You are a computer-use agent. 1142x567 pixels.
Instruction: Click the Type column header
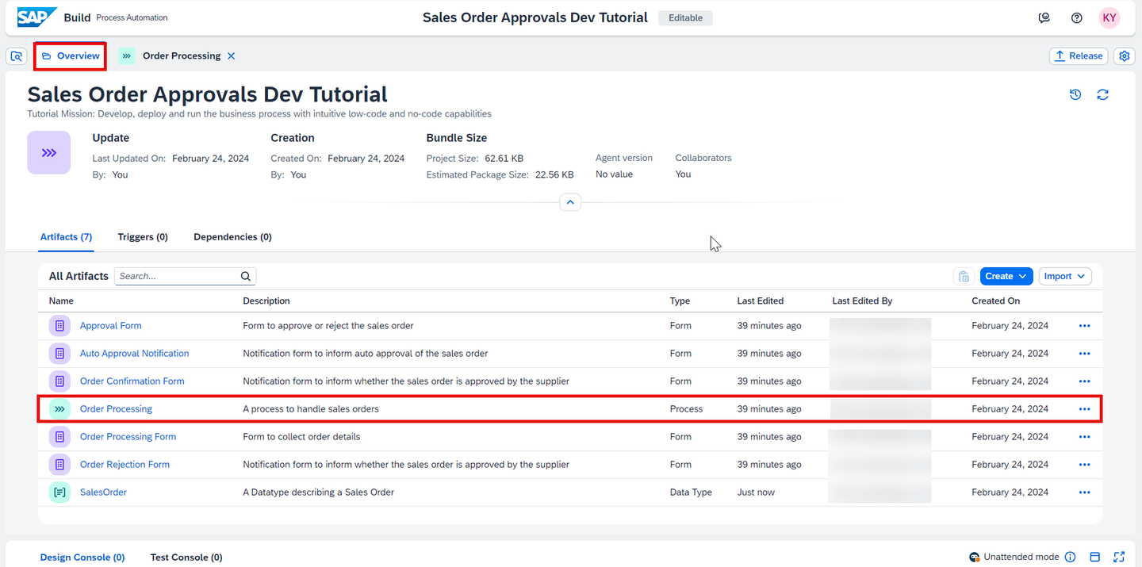(680, 301)
